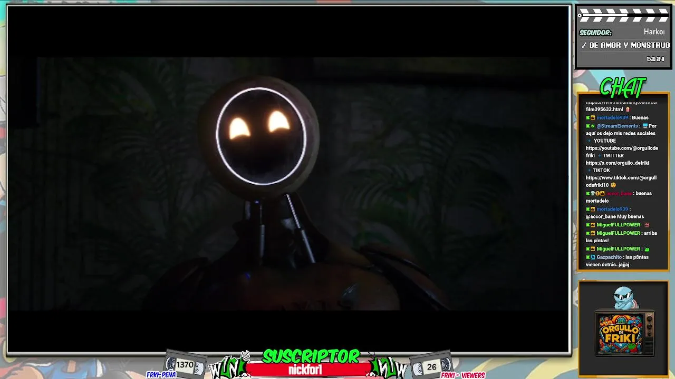Select the Gazpachito username in chat
This screenshot has width=675, height=379.
coord(609,257)
